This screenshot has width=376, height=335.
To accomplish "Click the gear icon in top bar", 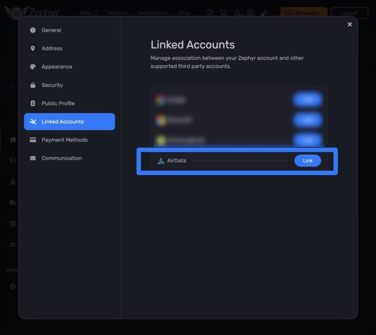I will (x=250, y=13).
